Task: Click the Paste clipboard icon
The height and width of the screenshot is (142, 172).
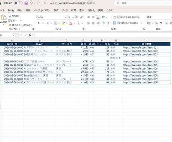Action: pos(4,17)
